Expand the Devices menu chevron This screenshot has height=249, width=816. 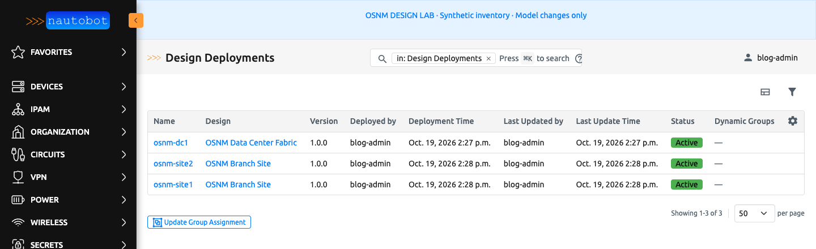pos(124,87)
